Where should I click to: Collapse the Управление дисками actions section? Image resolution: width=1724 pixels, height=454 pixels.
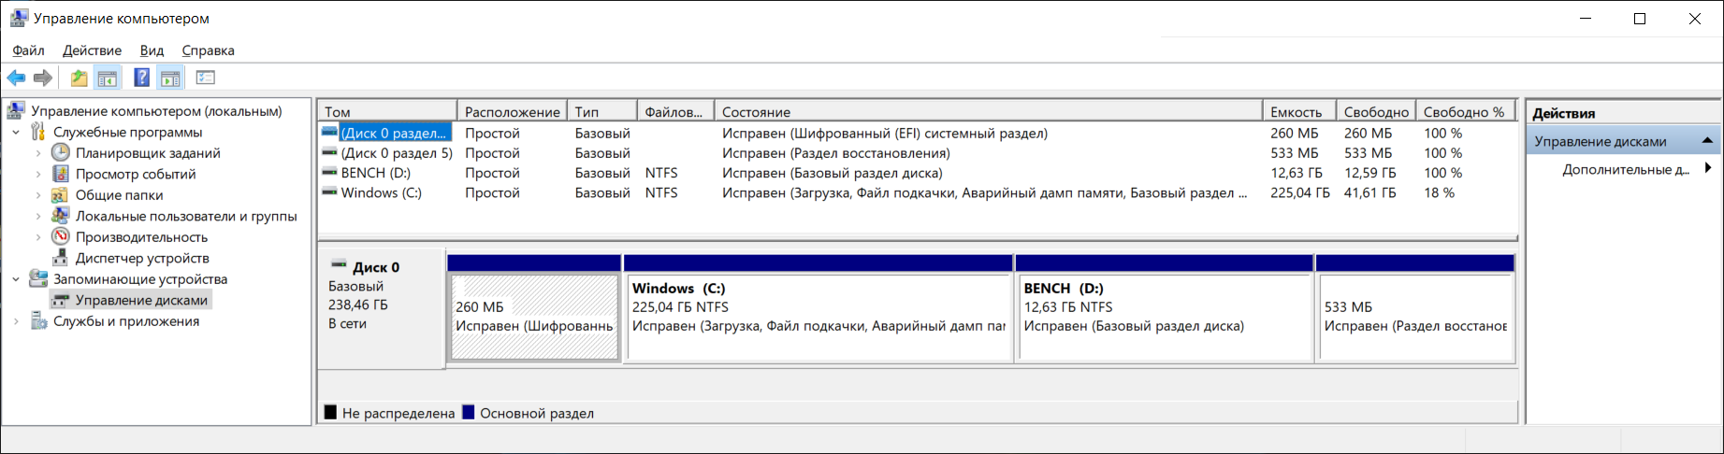tap(1707, 141)
